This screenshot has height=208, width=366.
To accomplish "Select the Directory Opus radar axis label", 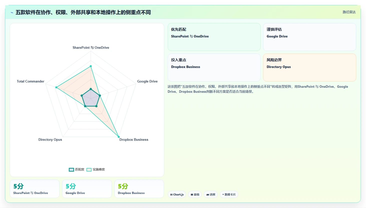I will (50, 139).
